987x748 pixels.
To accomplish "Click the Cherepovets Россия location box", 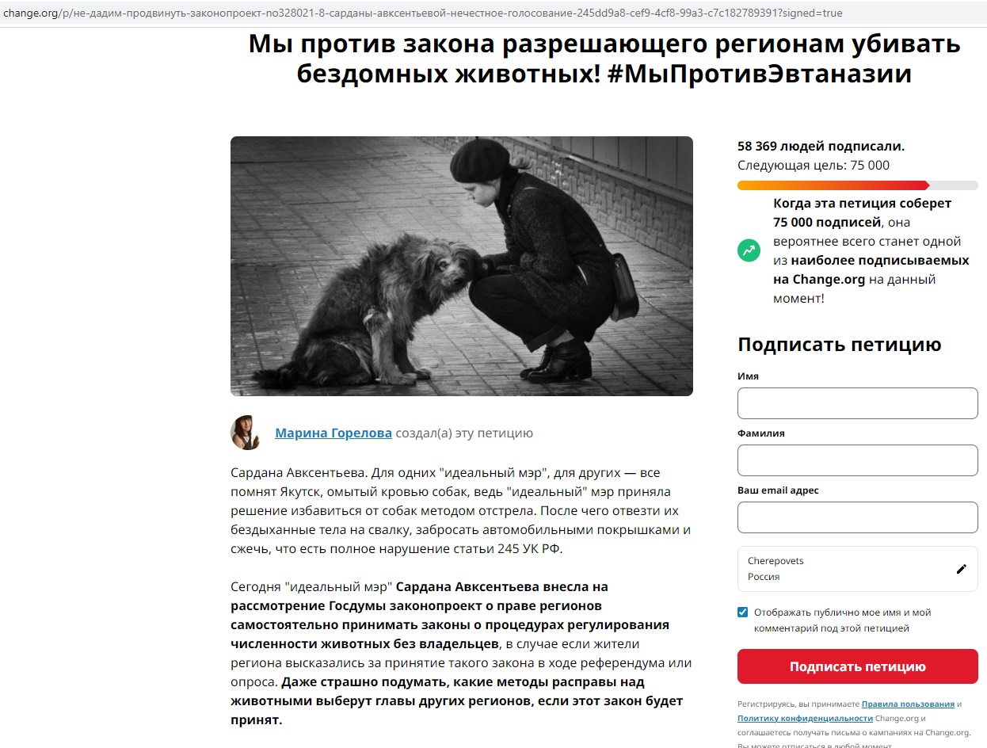I will pos(857,569).
